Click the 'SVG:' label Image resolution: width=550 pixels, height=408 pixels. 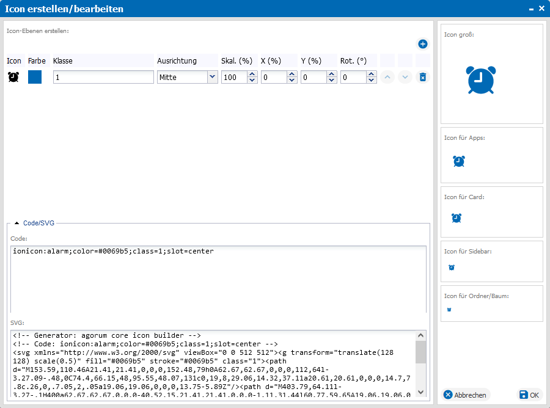point(18,323)
